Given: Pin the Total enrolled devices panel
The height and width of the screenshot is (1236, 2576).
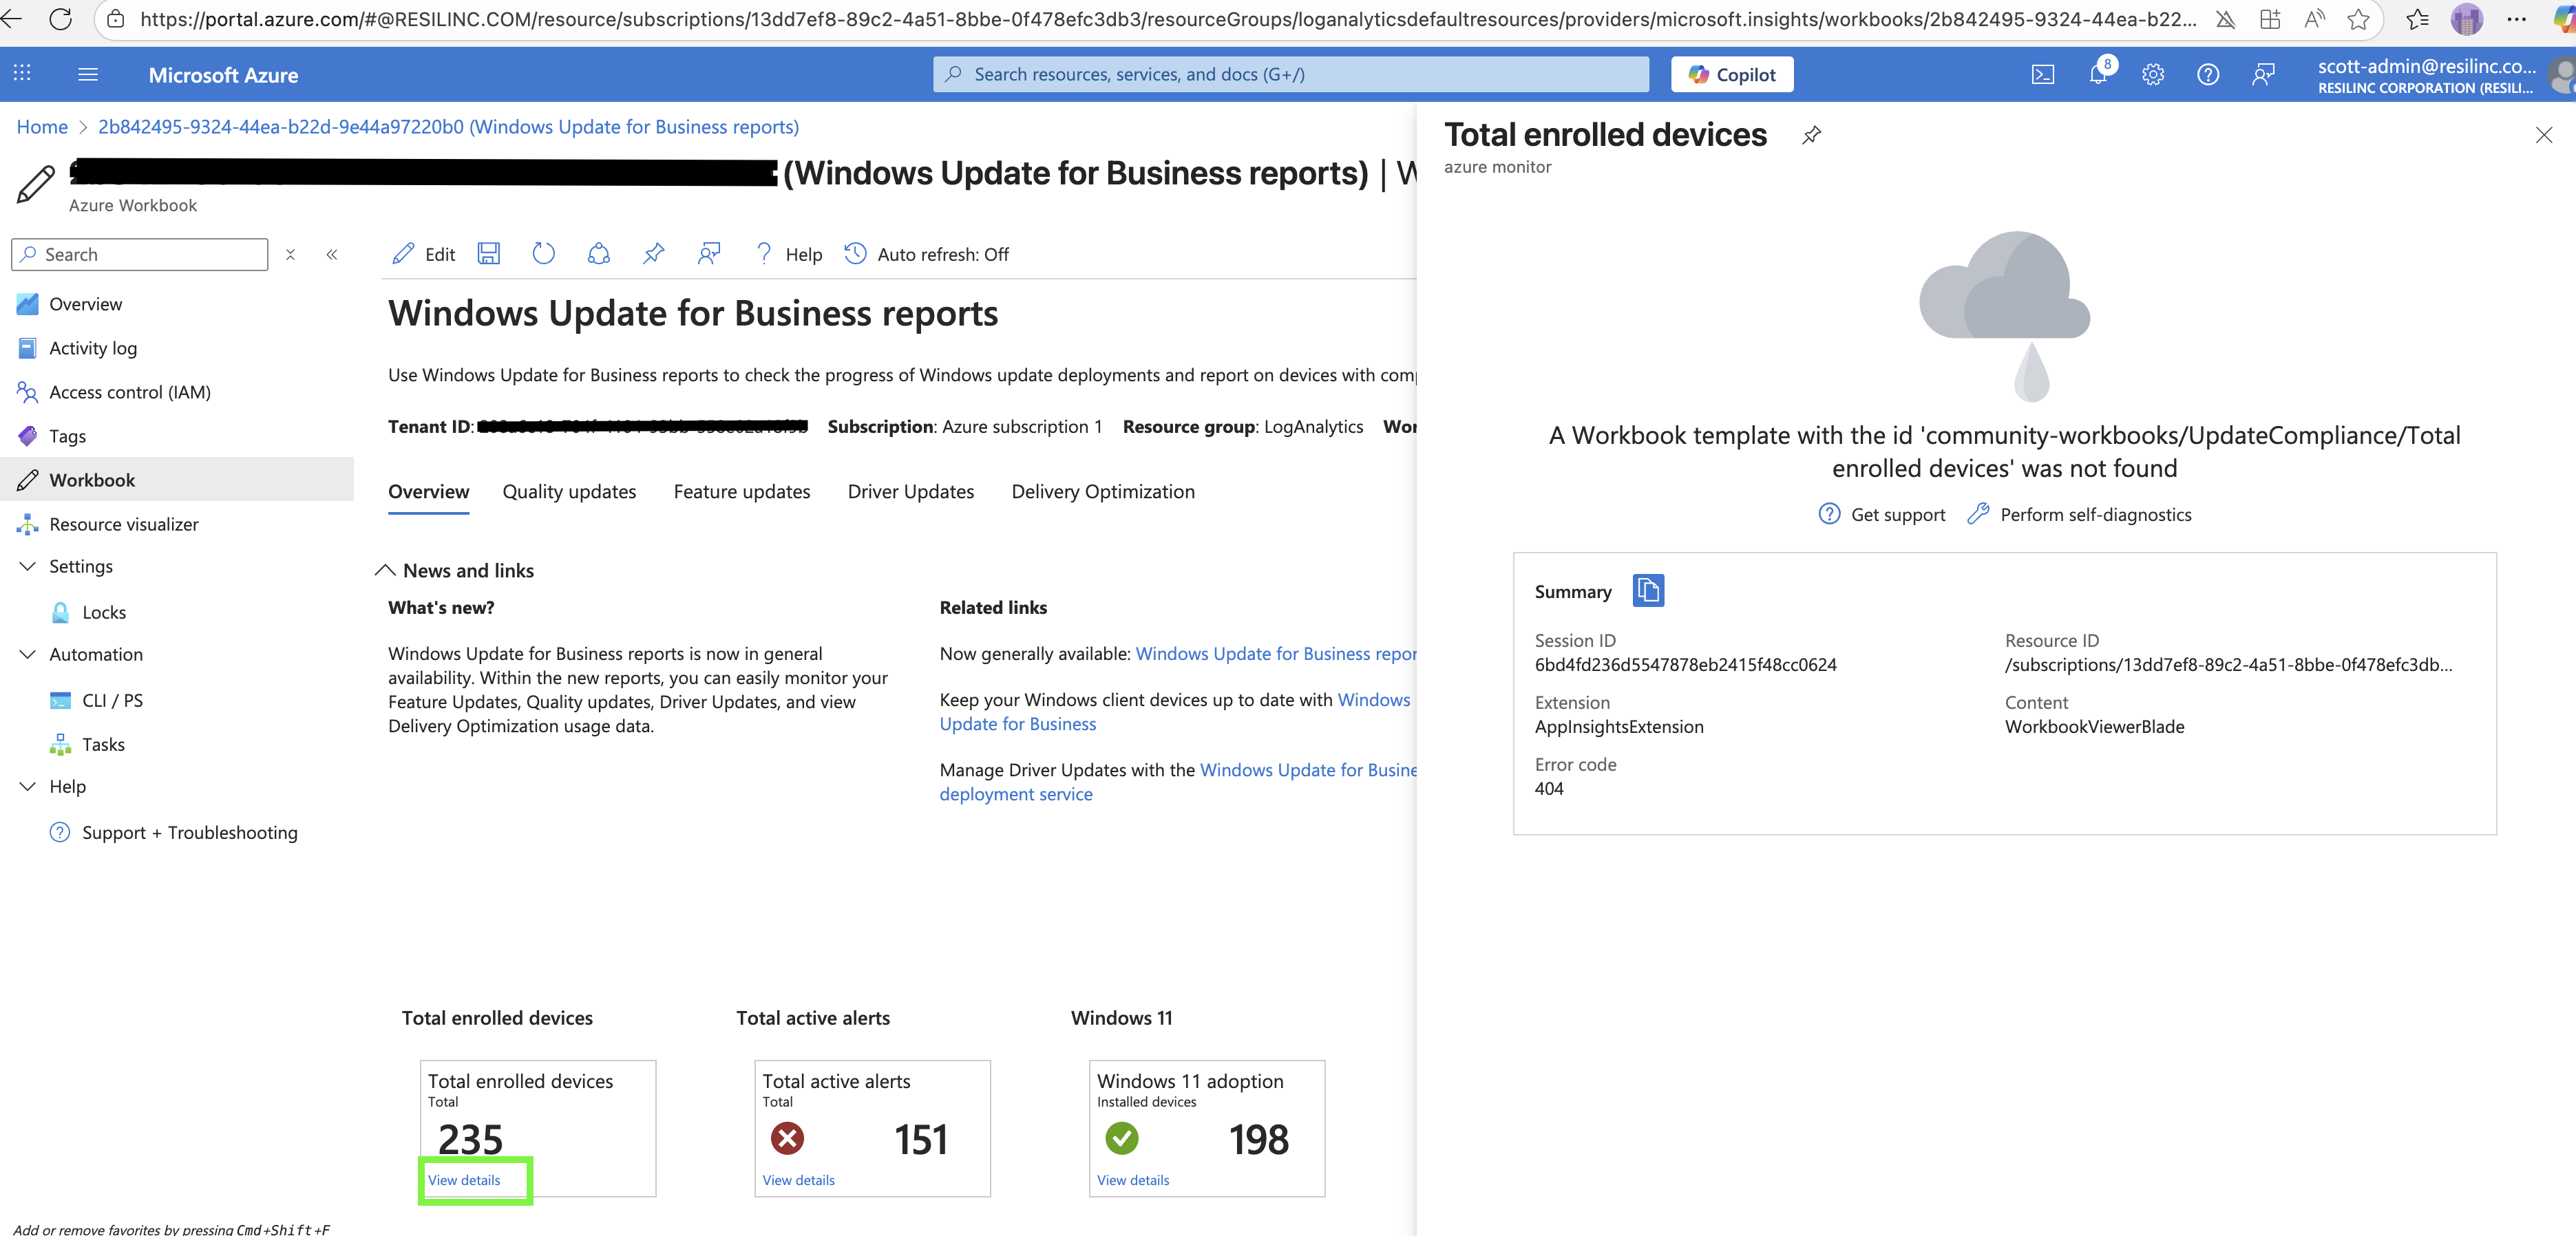Looking at the screenshot, I should [1811, 135].
